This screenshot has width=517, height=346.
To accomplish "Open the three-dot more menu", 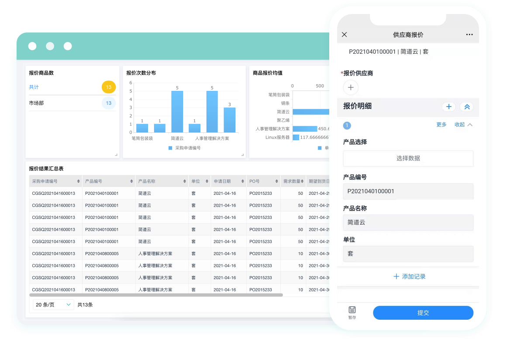I will coord(469,35).
